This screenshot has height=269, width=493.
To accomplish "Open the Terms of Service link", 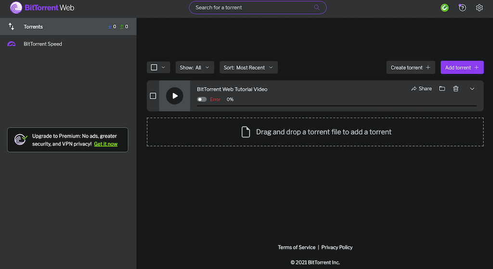I will coord(297,247).
